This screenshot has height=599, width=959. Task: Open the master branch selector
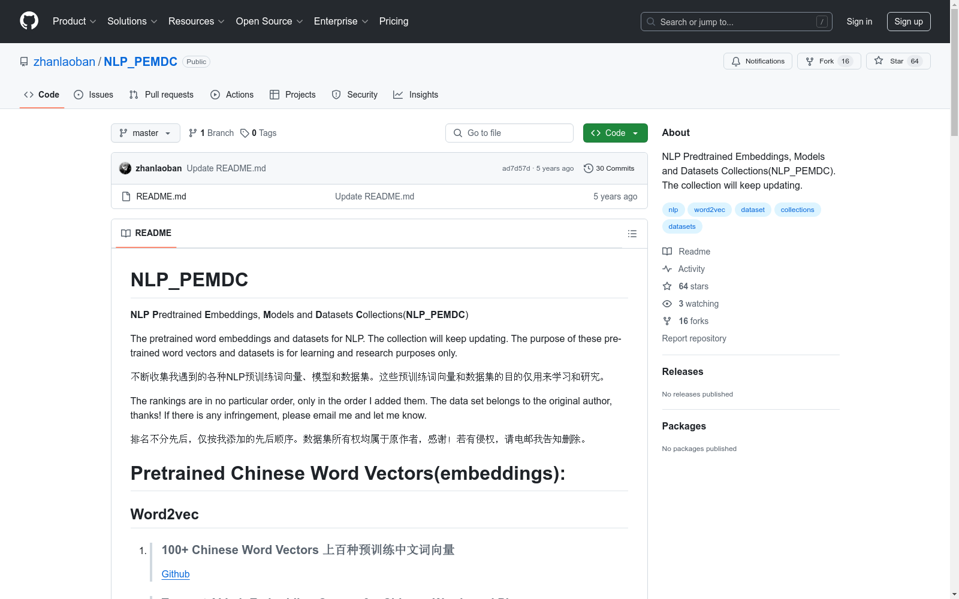pyautogui.click(x=146, y=133)
